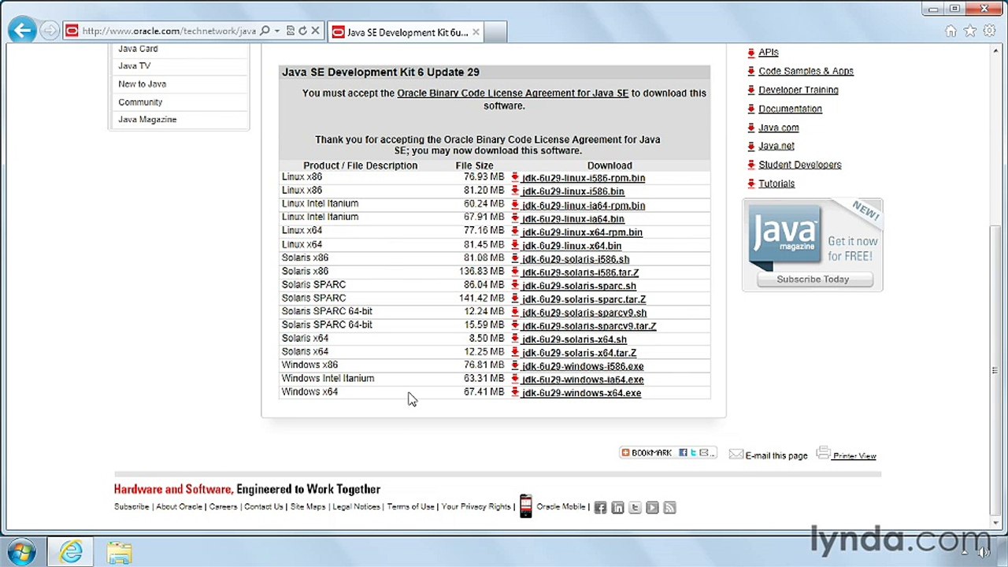Screen dimensions: 1008x567
Task: Download jdk-6u29-linux-x64-rpm.bin
Action: point(582,232)
